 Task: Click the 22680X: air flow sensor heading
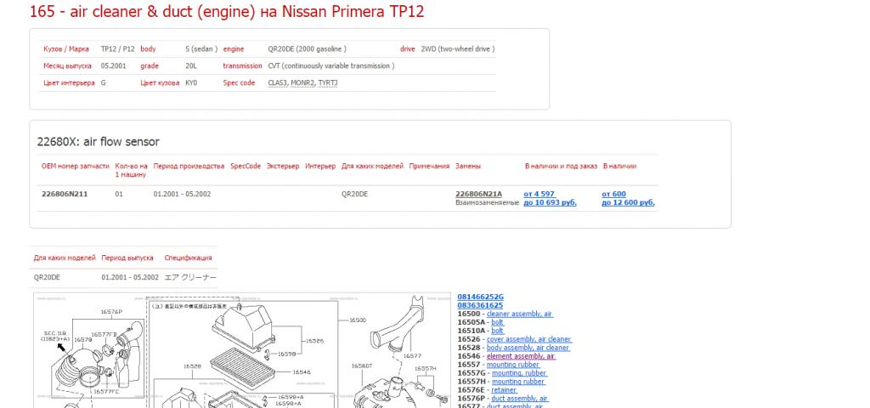(x=99, y=142)
